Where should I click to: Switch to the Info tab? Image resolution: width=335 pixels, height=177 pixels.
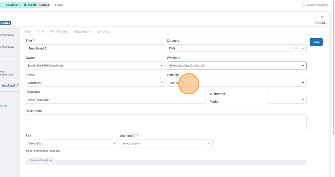point(28,31)
